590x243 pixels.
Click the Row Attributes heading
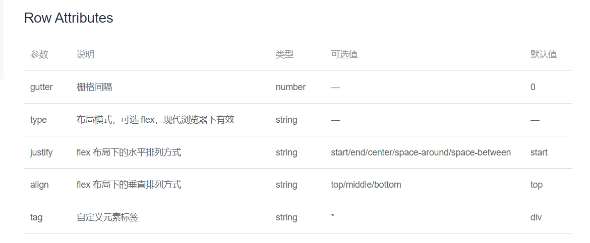pyautogui.click(x=69, y=18)
